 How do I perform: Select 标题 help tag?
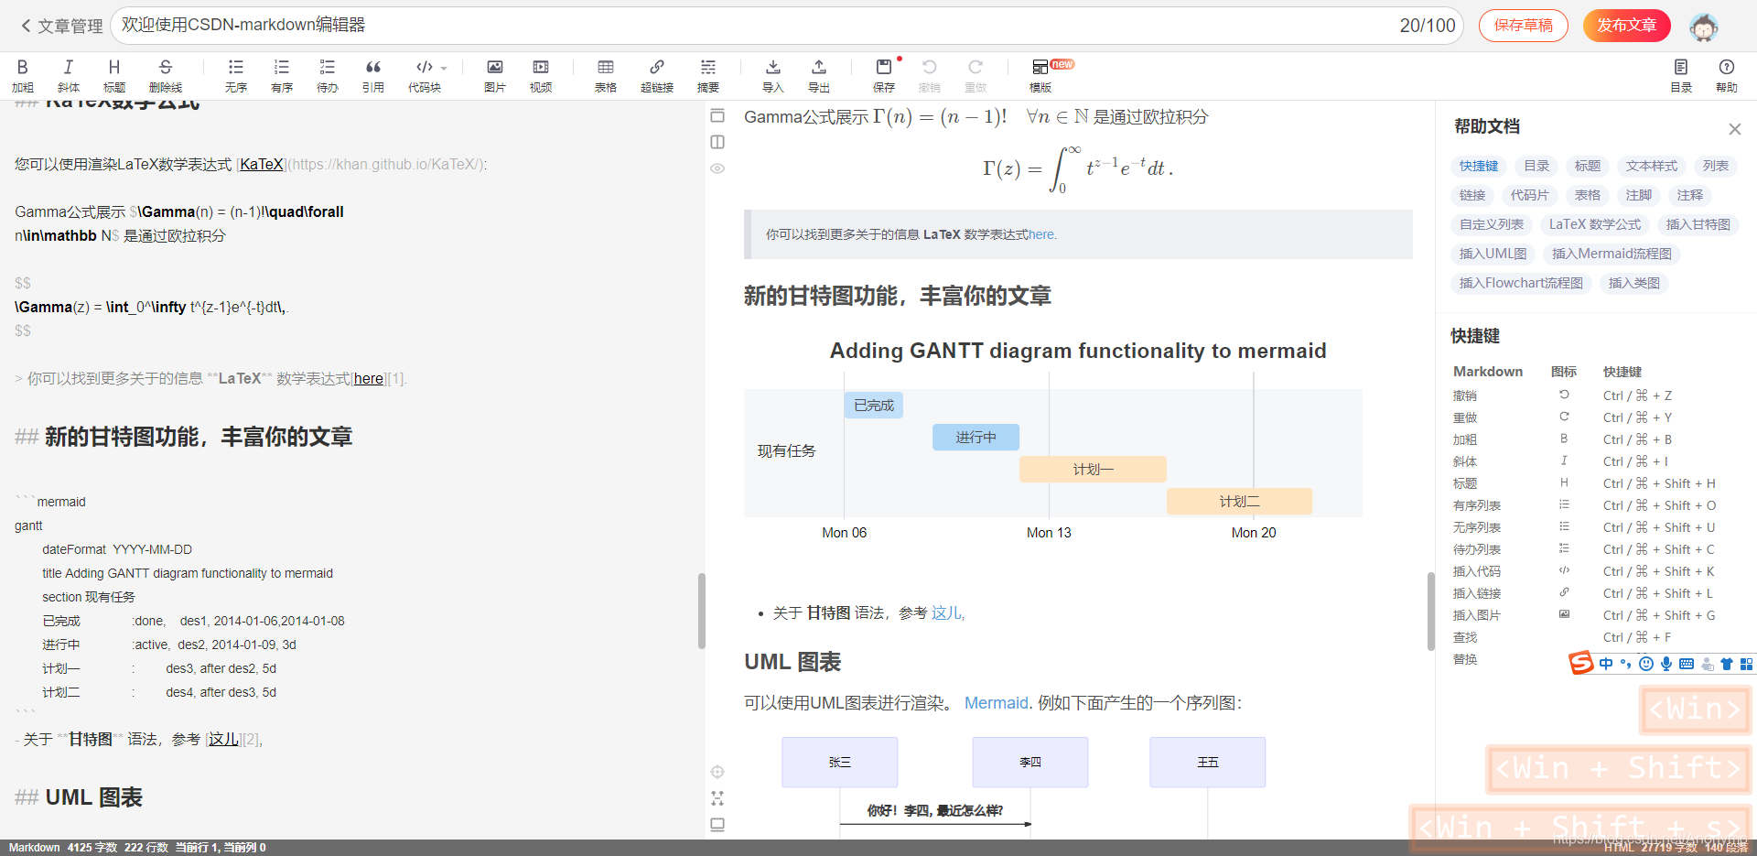click(1588, 166)
